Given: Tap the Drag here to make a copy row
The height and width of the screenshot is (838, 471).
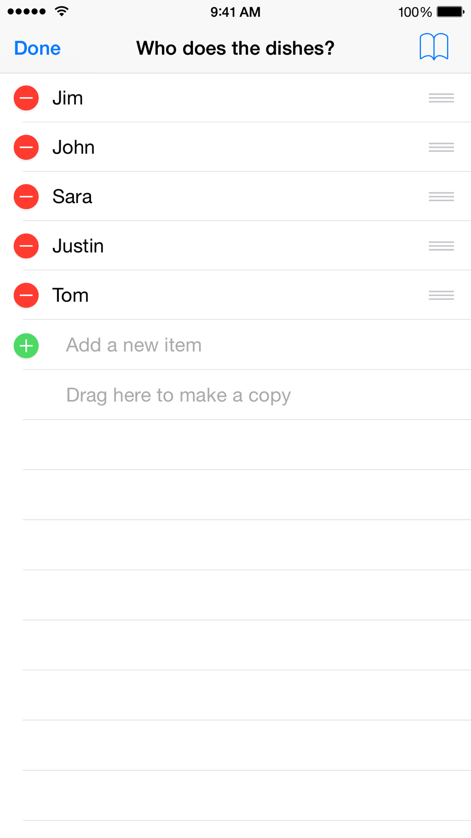Looking at the screenshot, I should (247, 395).
